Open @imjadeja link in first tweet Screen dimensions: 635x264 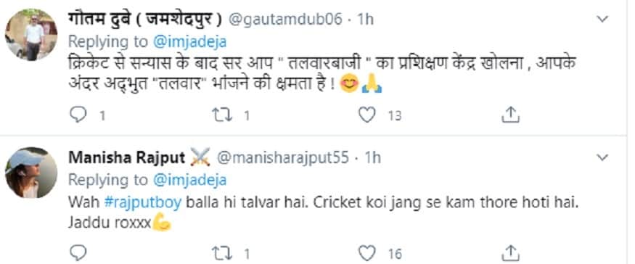[189, 41]
